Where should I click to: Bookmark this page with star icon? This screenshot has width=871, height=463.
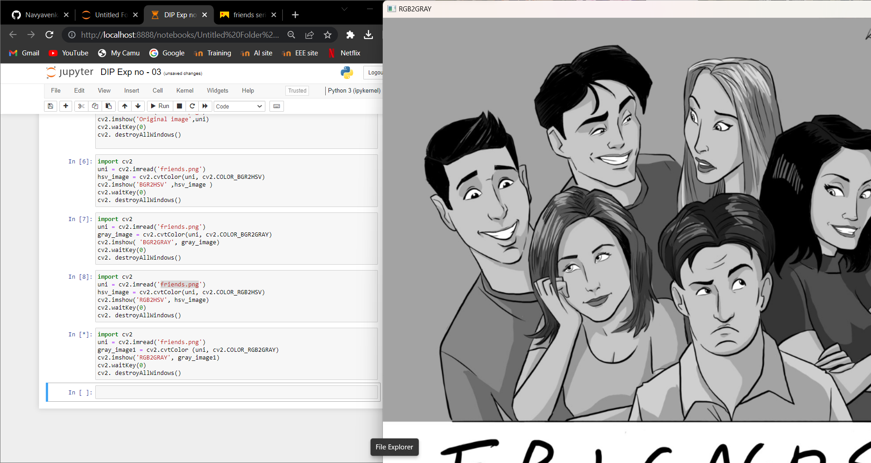click(328, 35)
